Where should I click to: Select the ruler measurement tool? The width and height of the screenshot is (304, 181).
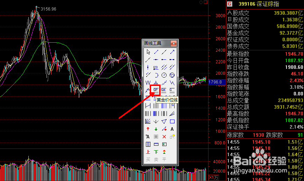(x=156, y=144)
